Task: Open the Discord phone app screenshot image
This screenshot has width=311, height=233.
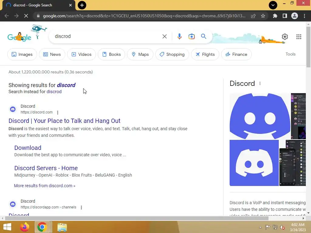Action: coord(292,163)
